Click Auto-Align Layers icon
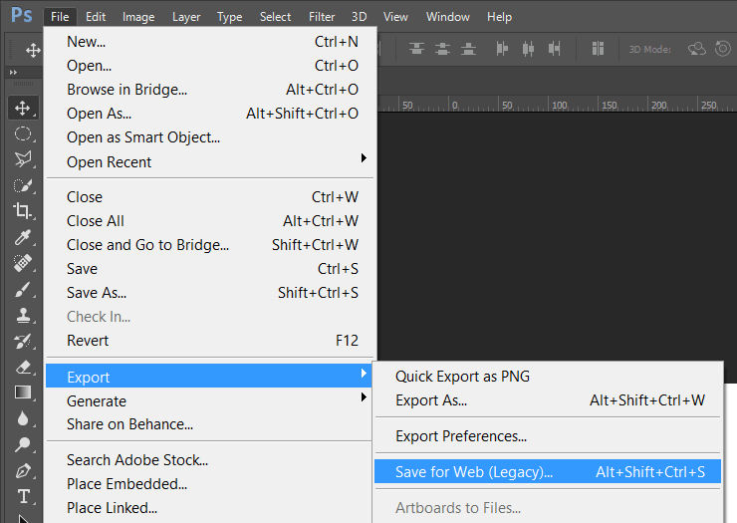This screenshot has width=737, height=523. pos(598,49)
